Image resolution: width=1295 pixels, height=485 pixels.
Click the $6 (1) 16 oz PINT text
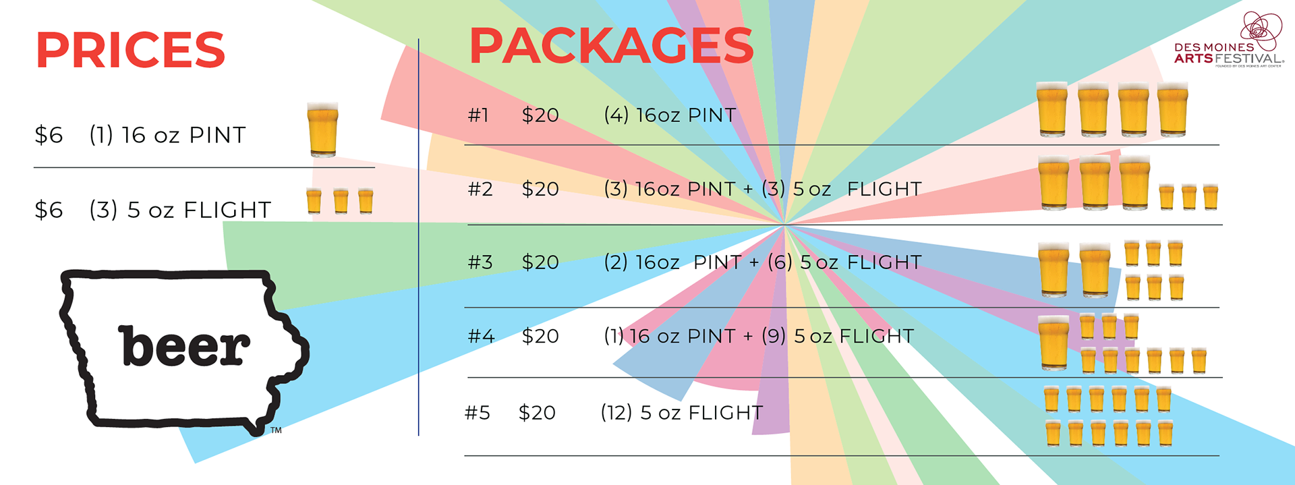click(x=140, y=135)
